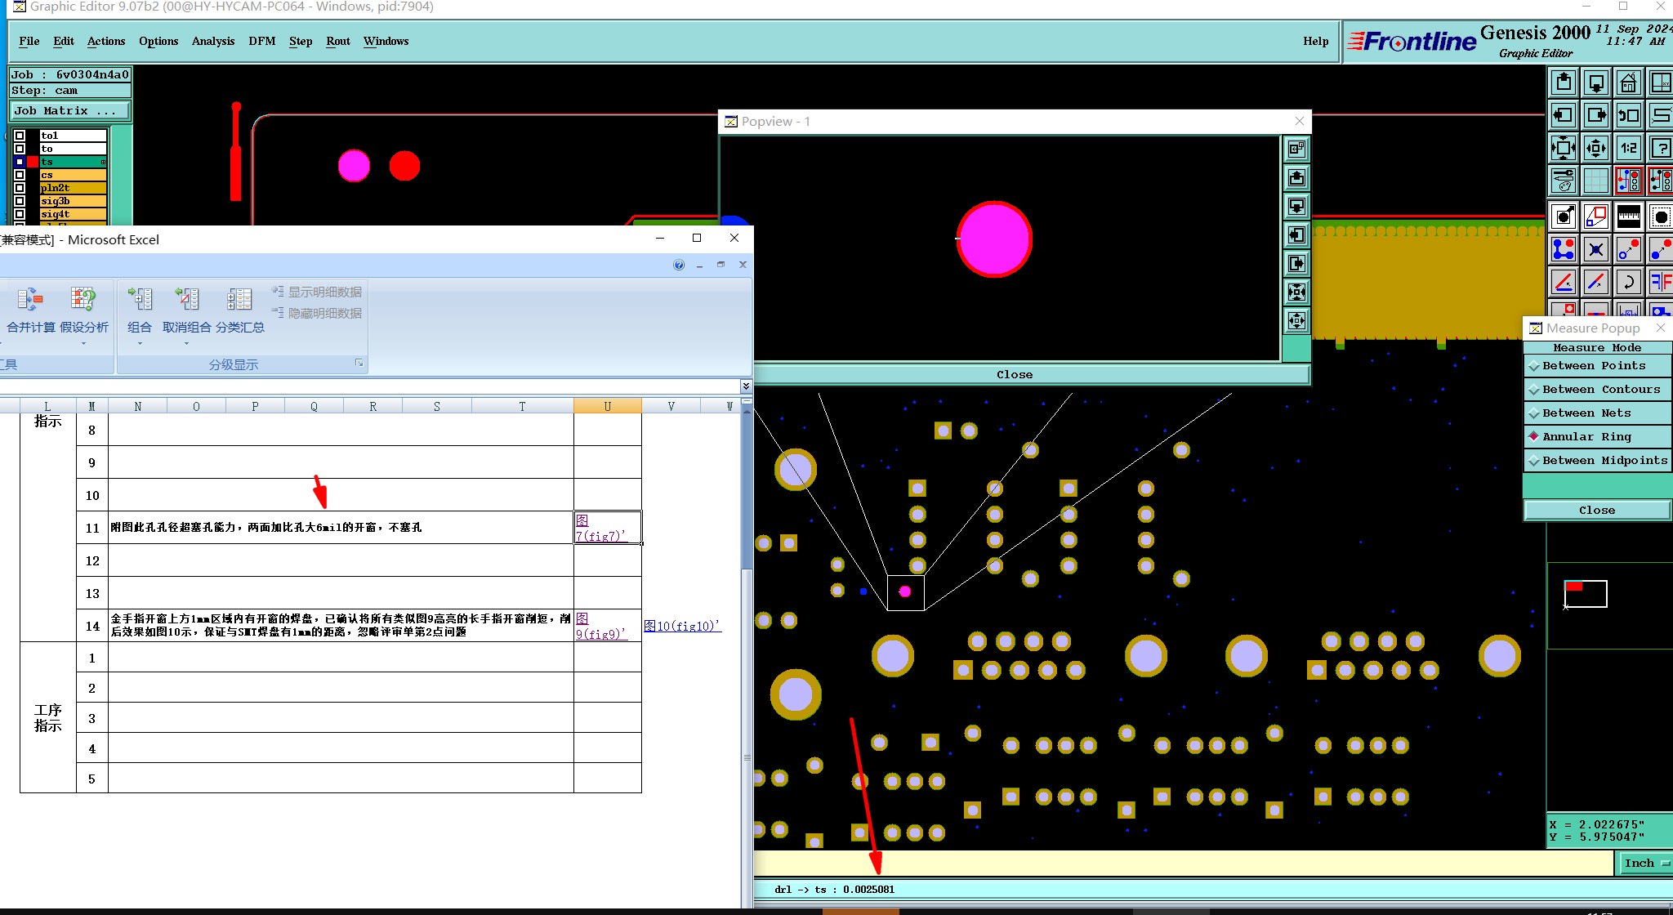This screenshot has height=915, width=1673.
Task: Select the ruler measure tool icon
Action: 1628,216
